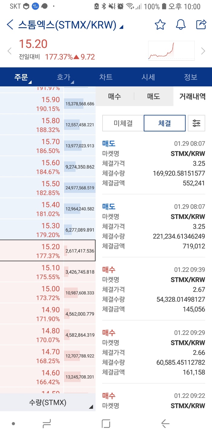Tap volume 2,617,417.536 cell
Image resolution: width=212 pixels, height=436 pixels.
click(x=80, y=251)
